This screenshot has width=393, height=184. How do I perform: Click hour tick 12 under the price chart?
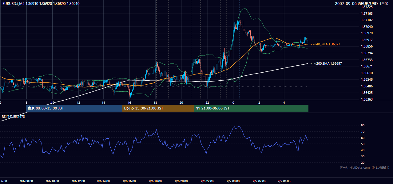(78, 102)
